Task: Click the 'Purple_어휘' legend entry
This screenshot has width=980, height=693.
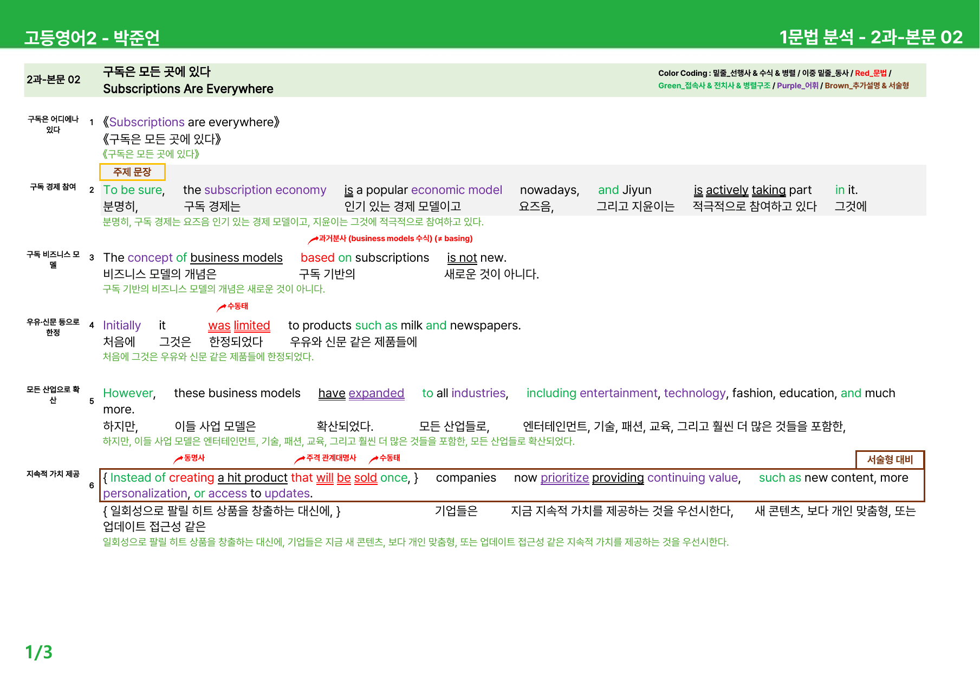Action: coord(797,86)
